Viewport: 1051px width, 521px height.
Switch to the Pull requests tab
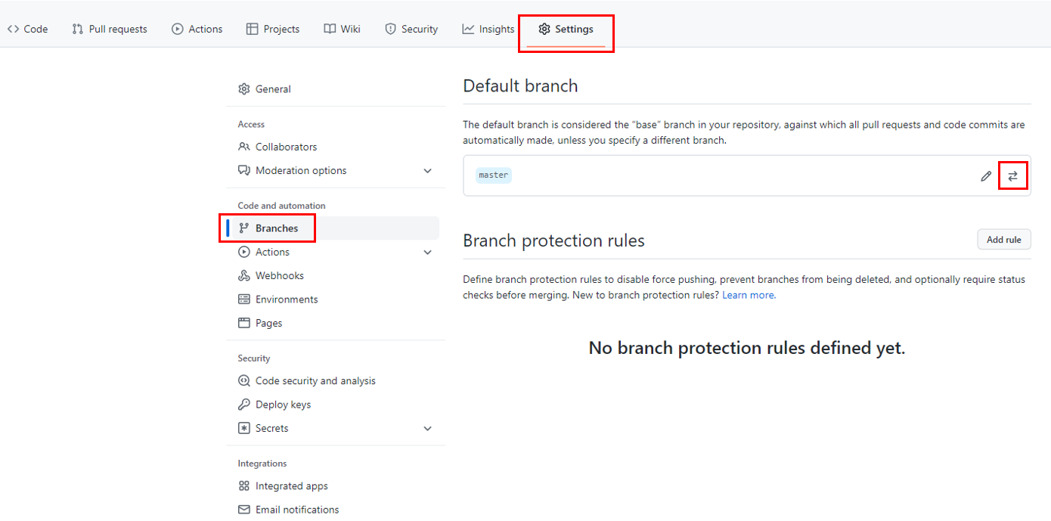point(109,29)
